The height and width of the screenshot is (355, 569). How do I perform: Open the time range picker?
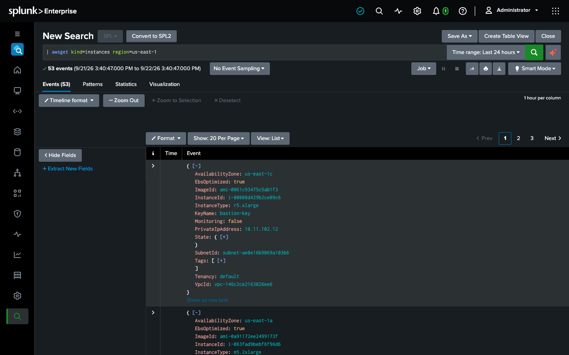(x=486, y=52)
